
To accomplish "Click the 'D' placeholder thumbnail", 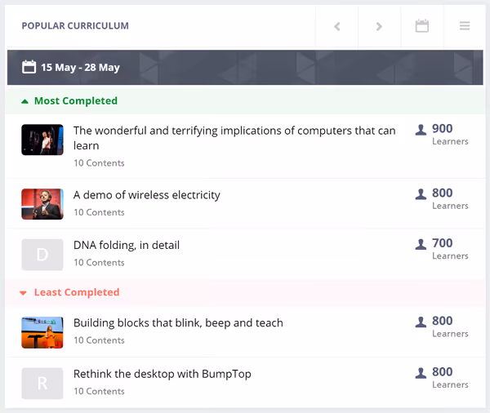I will coord(42,255).
